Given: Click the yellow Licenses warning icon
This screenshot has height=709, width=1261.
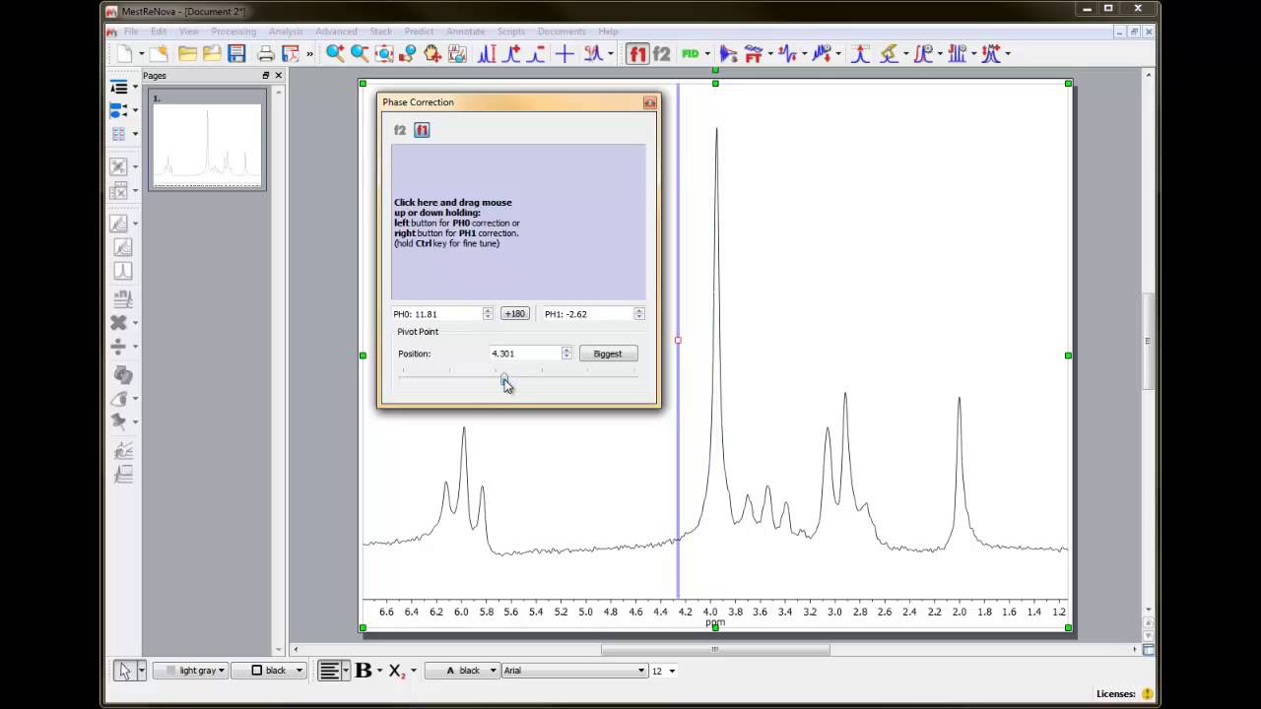Looking at the screenshot, I should point(1148,693).
